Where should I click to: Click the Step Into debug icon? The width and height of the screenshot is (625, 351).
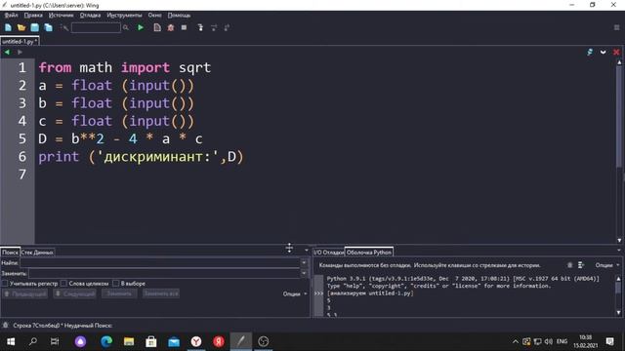[x=200, y=27]
